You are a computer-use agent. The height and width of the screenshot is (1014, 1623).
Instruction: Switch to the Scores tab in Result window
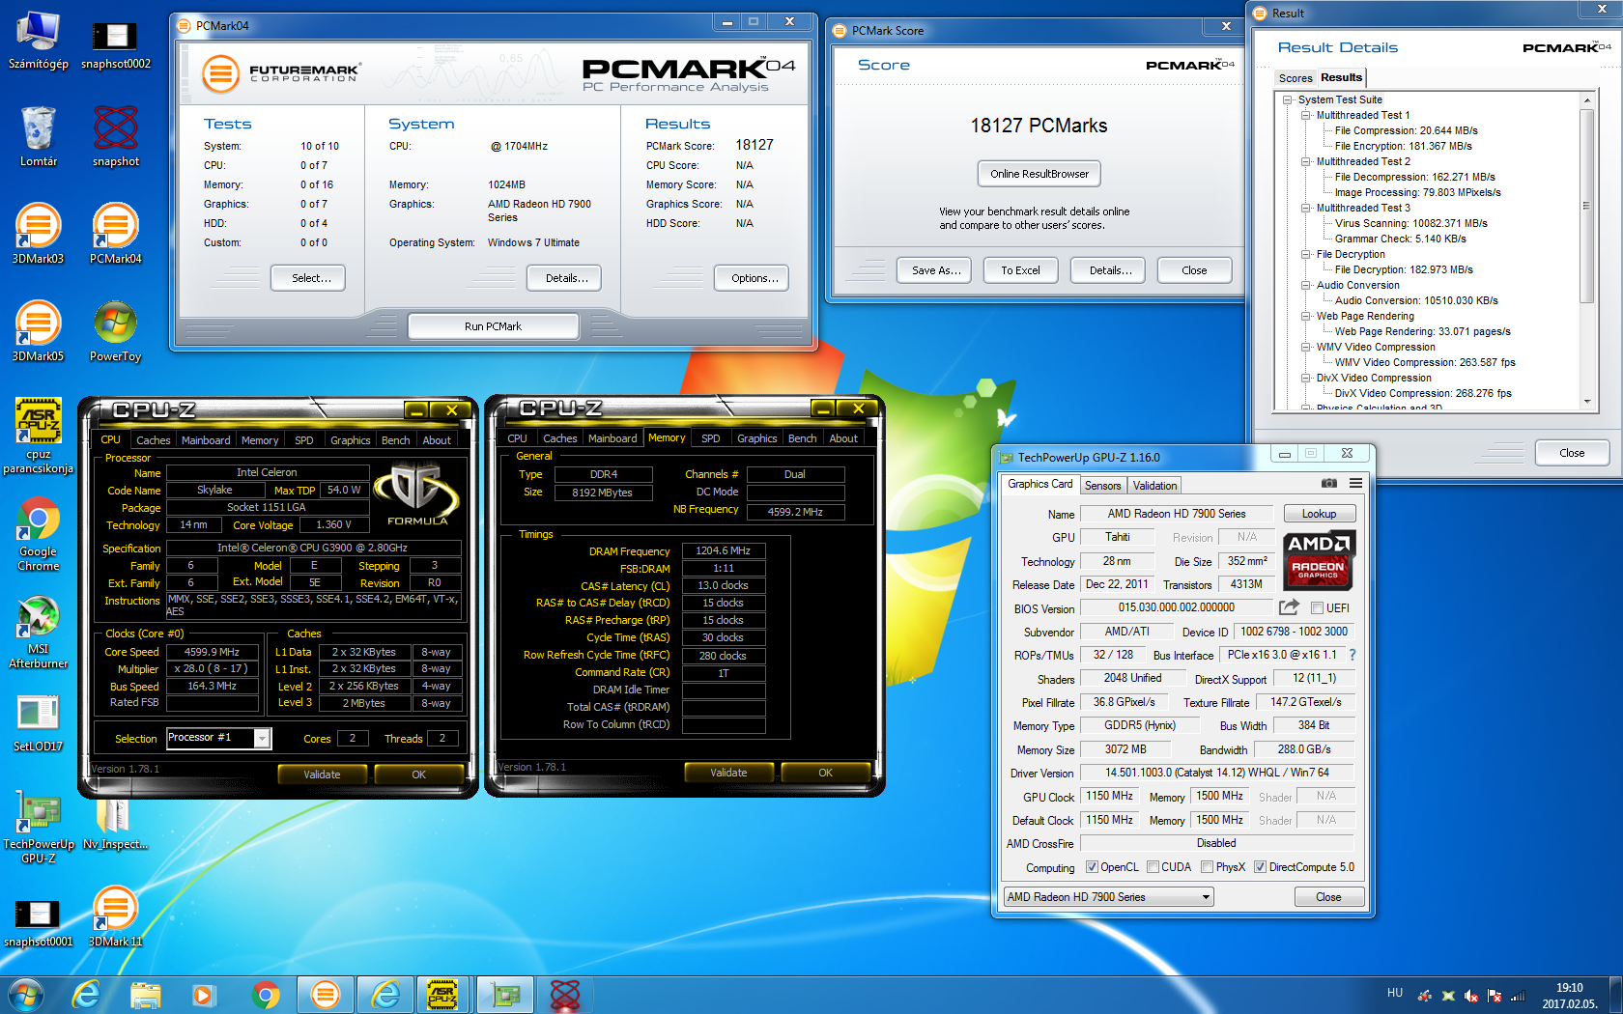[1295, 78]
